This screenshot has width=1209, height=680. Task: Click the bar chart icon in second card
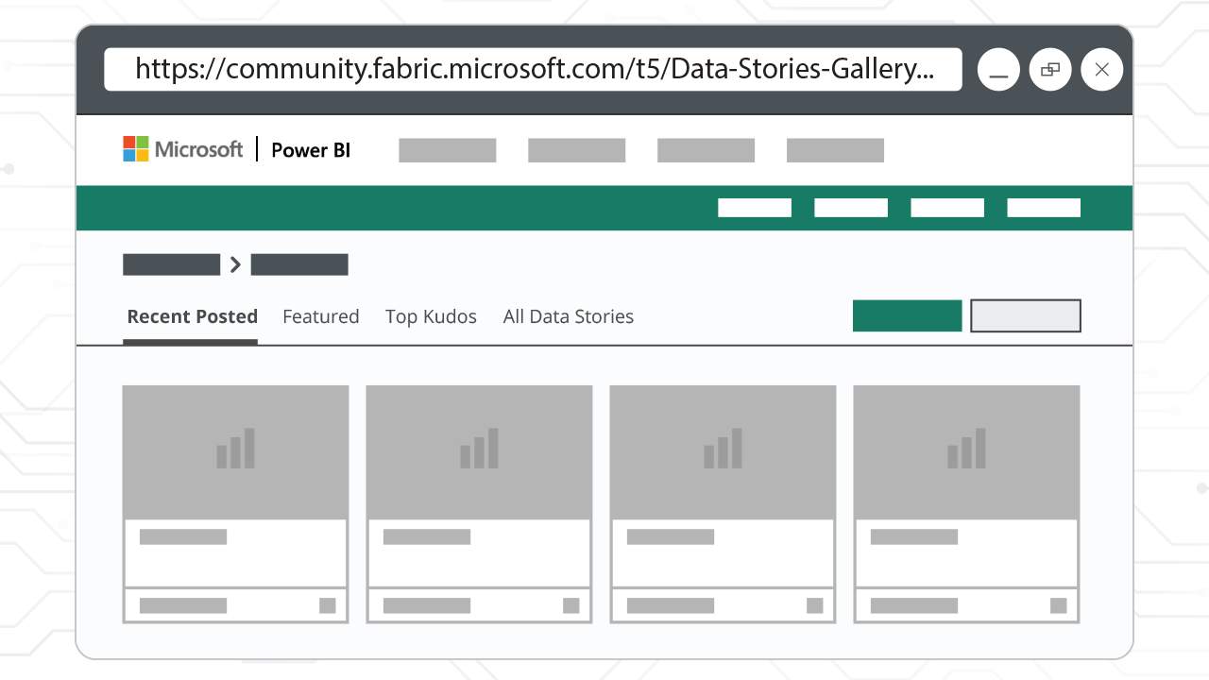[x=479, y=449]
